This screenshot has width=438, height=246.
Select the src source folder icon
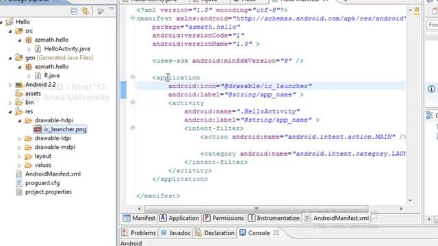[x=19, y=31]
